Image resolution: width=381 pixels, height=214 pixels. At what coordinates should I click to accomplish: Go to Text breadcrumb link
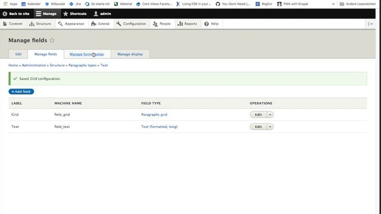coord(104,65)
